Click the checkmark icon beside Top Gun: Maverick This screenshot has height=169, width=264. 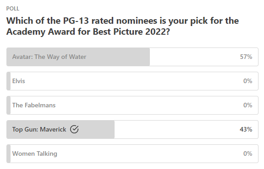click(74, 129)
